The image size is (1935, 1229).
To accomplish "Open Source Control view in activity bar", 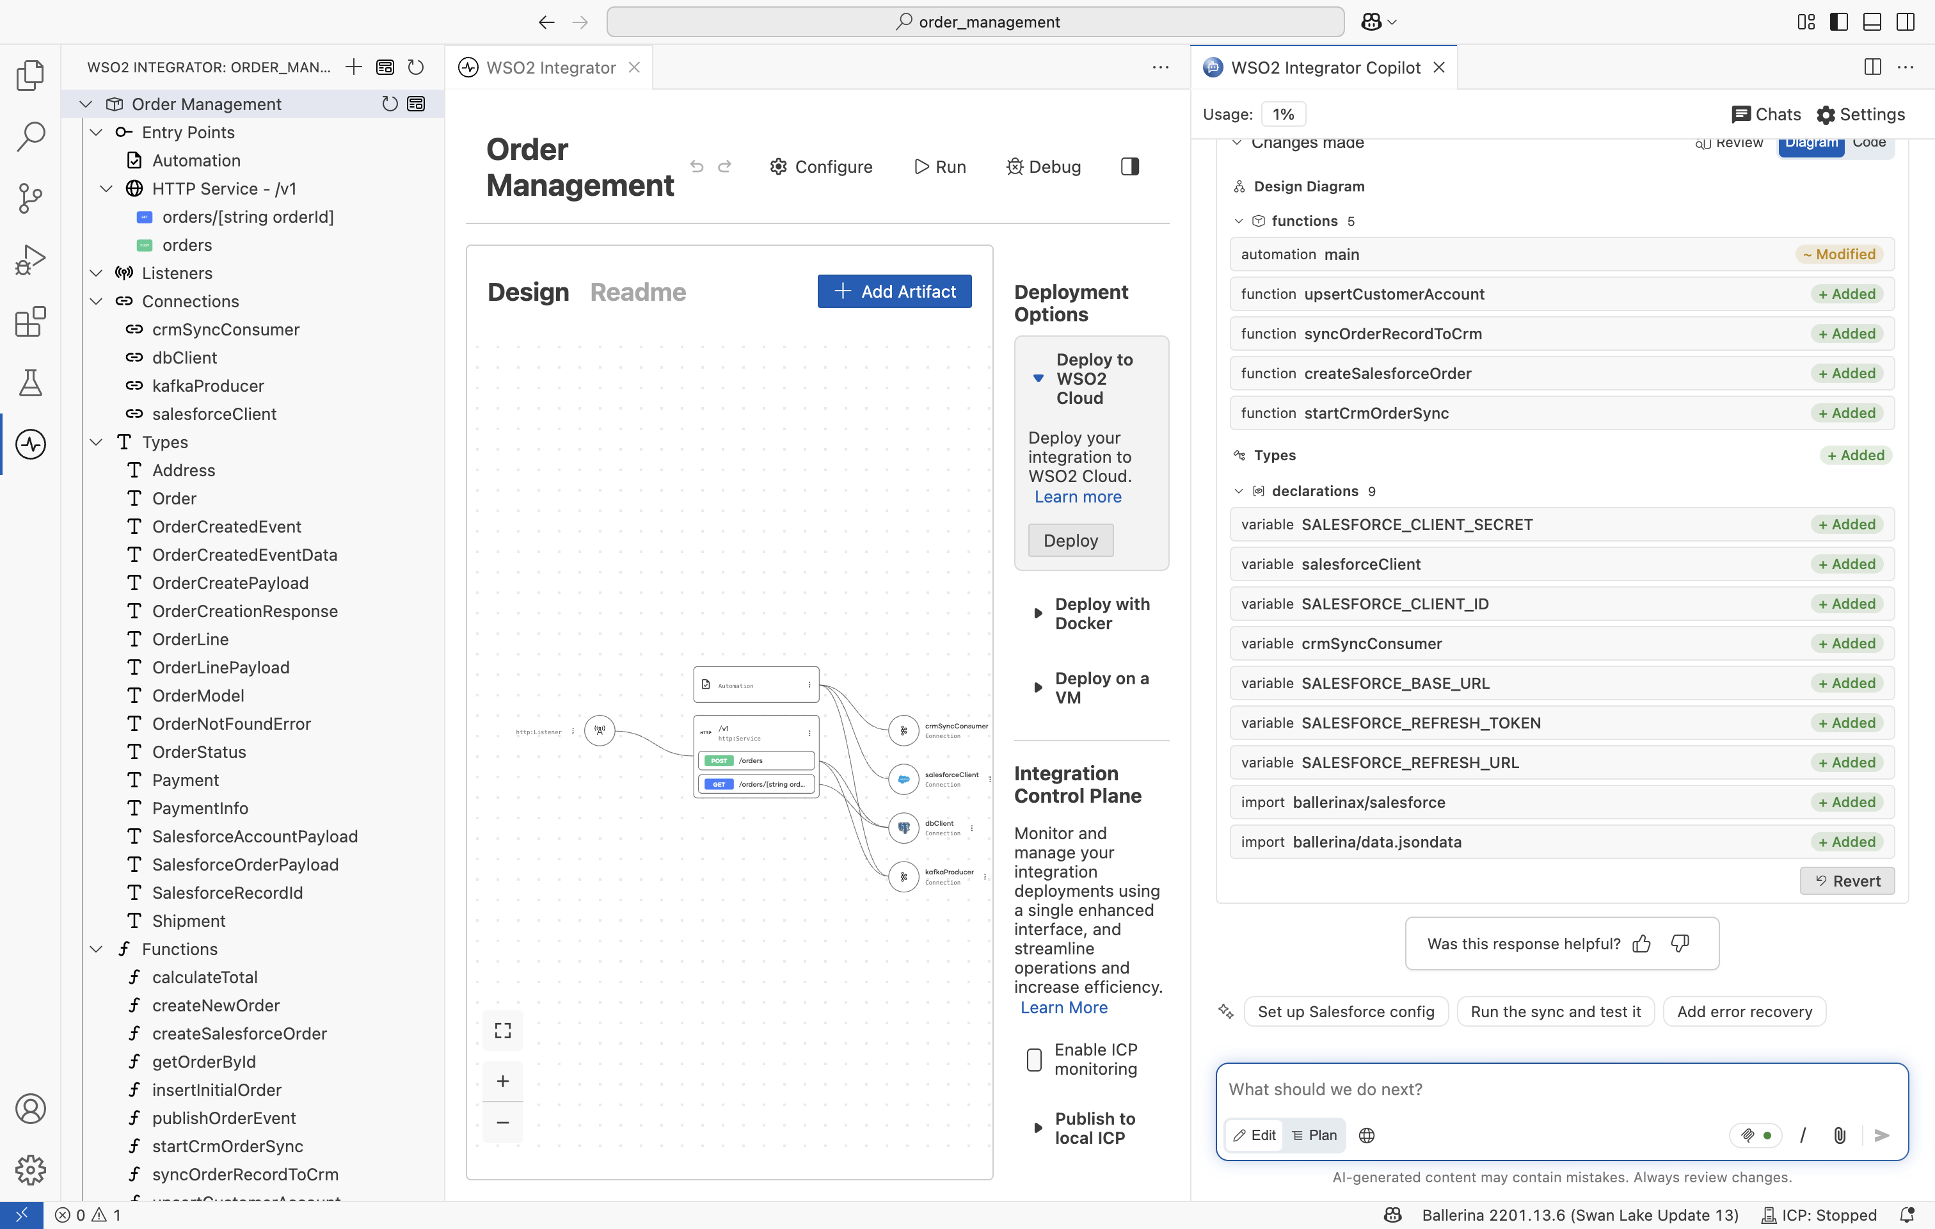I will pos(29,198).
